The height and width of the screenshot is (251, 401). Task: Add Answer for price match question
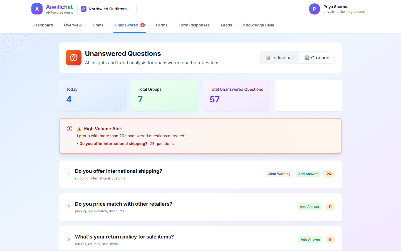(x=310, y=207)
